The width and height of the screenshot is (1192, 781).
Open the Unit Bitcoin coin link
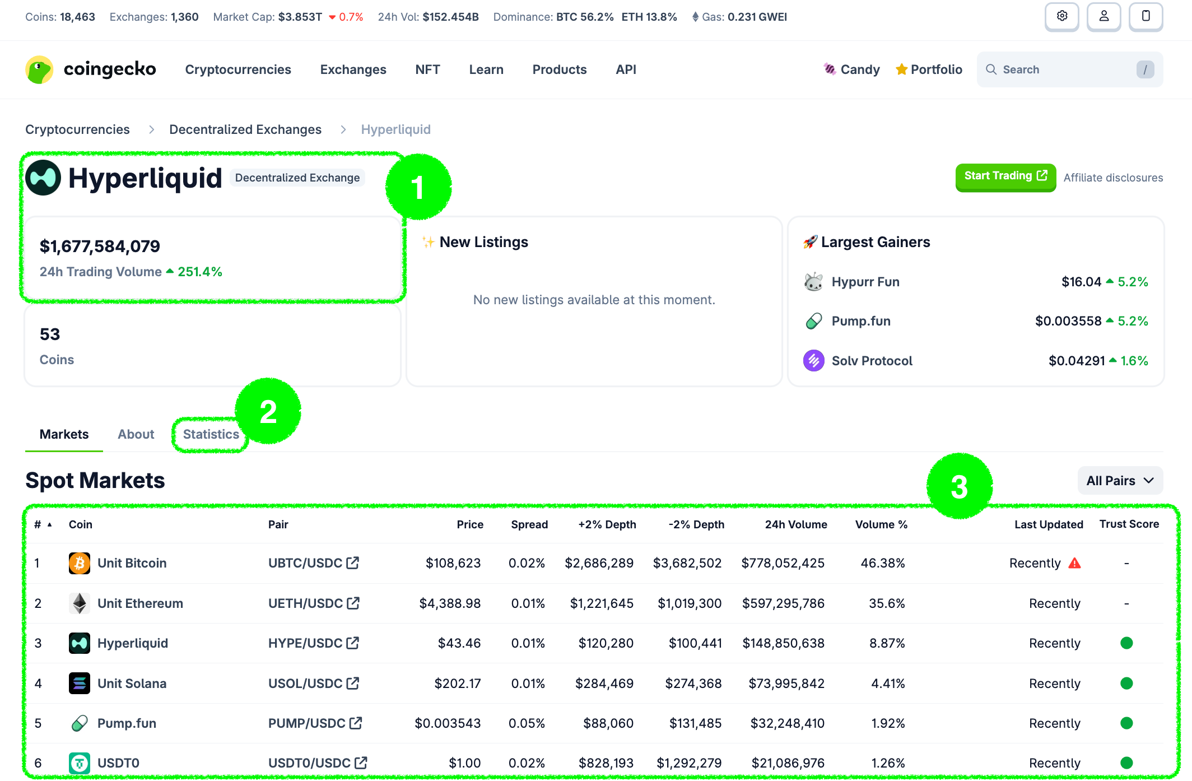click(132, 563)
